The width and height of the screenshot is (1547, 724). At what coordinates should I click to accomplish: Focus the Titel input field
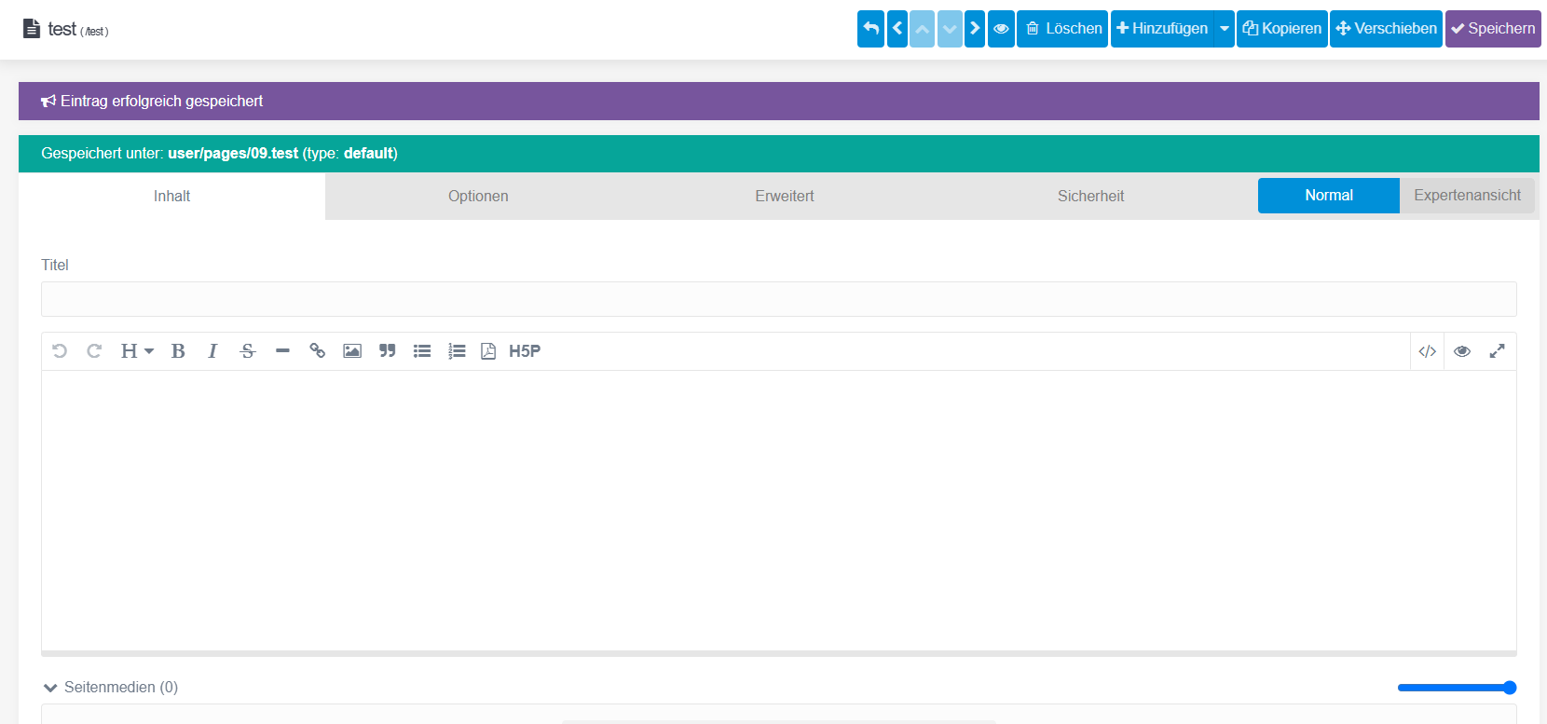click(779, 299)
